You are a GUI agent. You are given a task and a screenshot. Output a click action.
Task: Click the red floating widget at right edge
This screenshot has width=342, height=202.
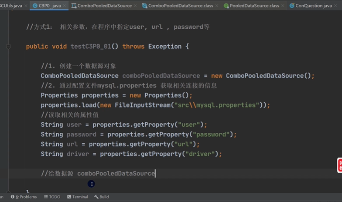point(339,165)
